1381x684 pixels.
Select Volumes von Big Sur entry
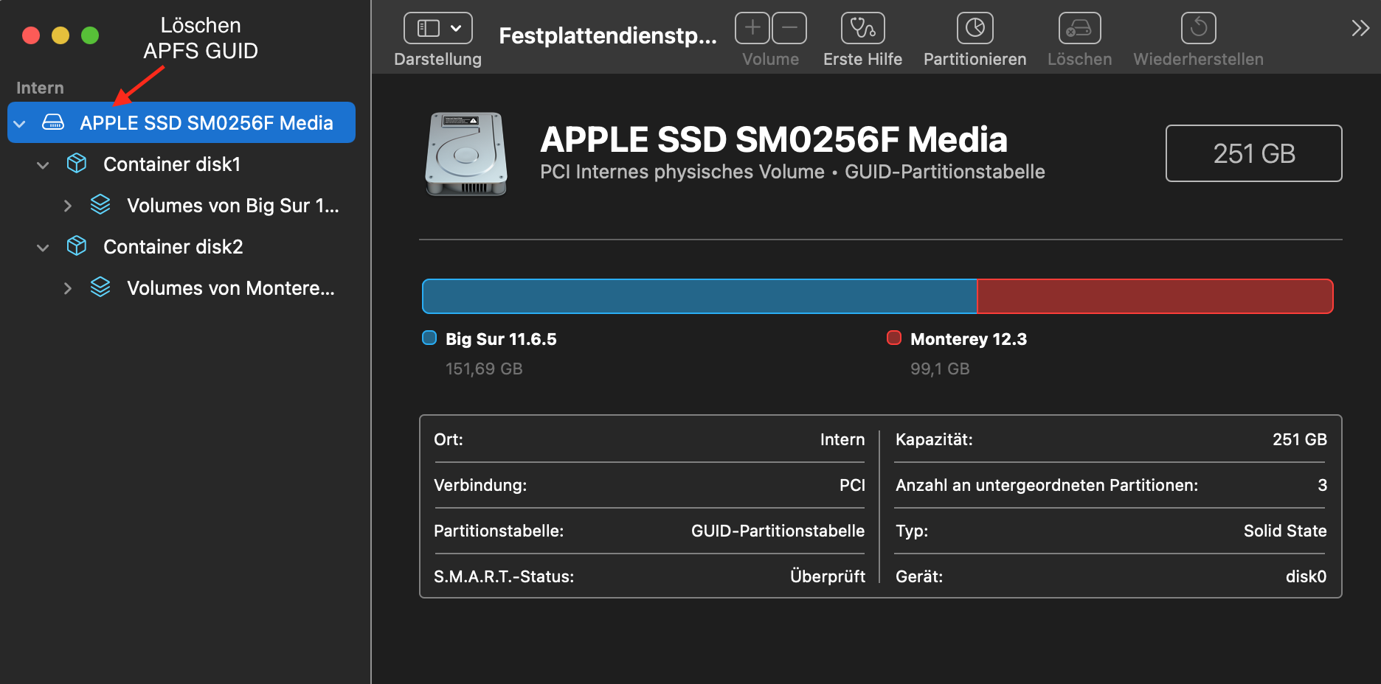click(232, 206)
